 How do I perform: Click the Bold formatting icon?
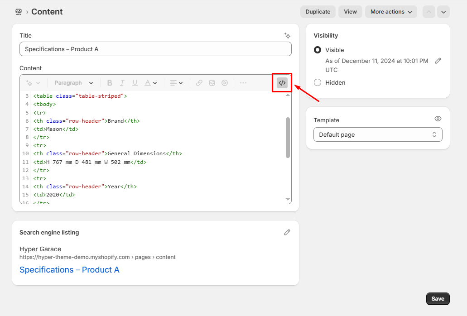[109, 83]
